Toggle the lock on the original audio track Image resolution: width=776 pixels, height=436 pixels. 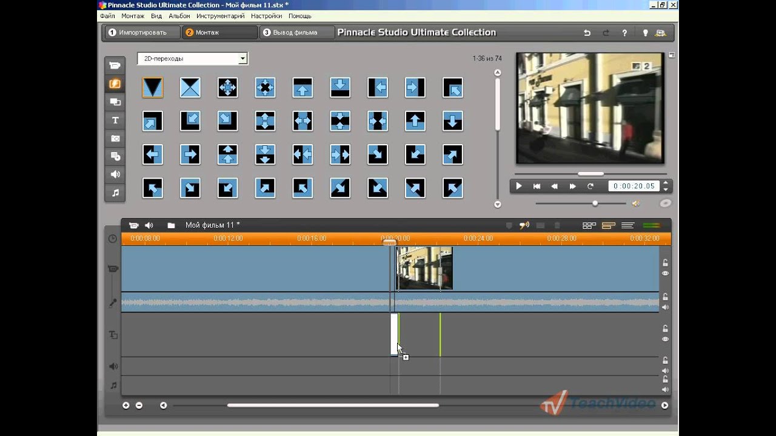tap(665, 297)
